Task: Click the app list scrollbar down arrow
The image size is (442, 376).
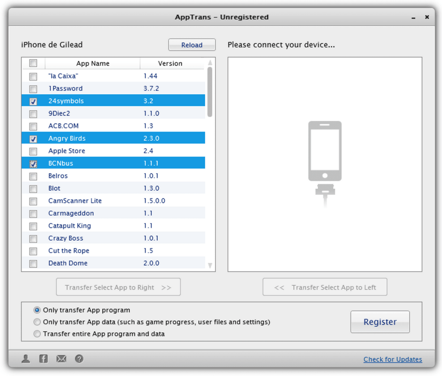Action: click(x=210, y=266)
